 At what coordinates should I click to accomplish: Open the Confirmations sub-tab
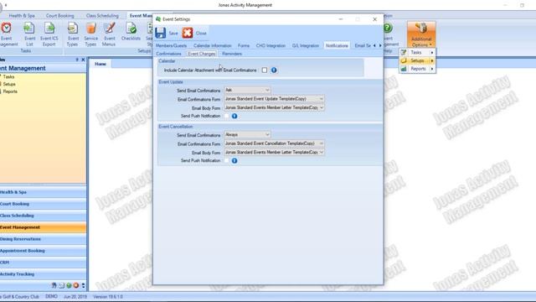pyautogui.click(x=168, y=54)
